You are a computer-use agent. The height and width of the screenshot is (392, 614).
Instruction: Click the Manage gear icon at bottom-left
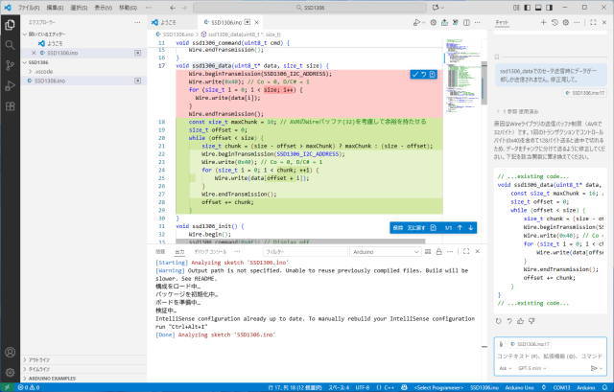11,370
